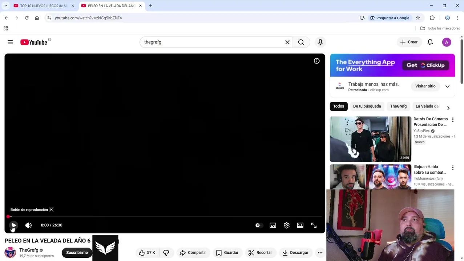This screenshot has height=261, width=464.
Task: Open the YouTube guide hamburger menu
Action: pyautogui.click(x=10, y=42)
